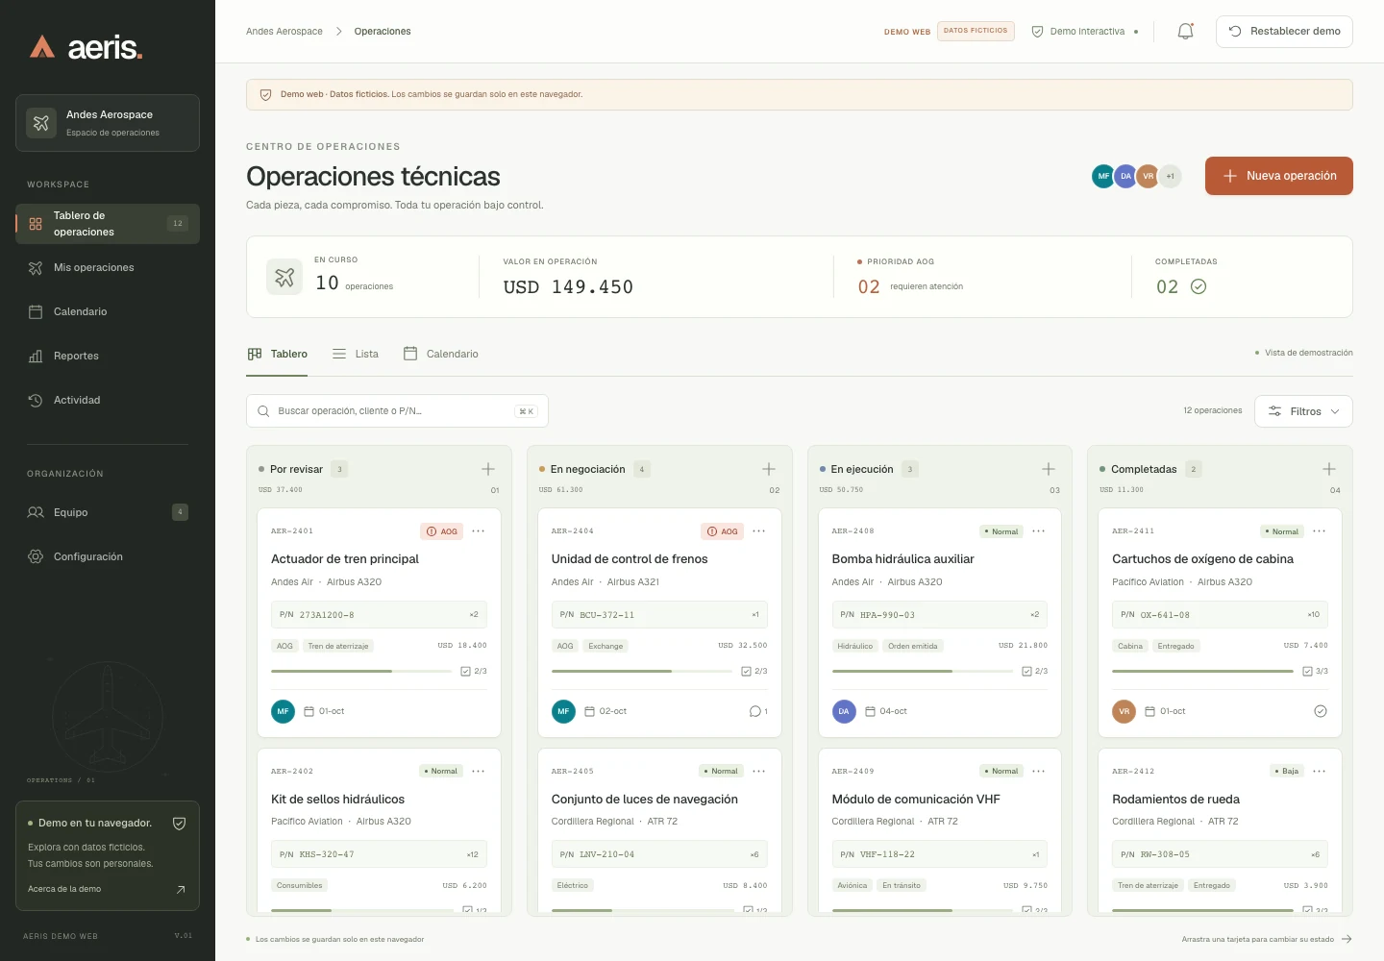Click the Restablecer demo button
The image size is (1384, 961).
[x=1284, y=32]
